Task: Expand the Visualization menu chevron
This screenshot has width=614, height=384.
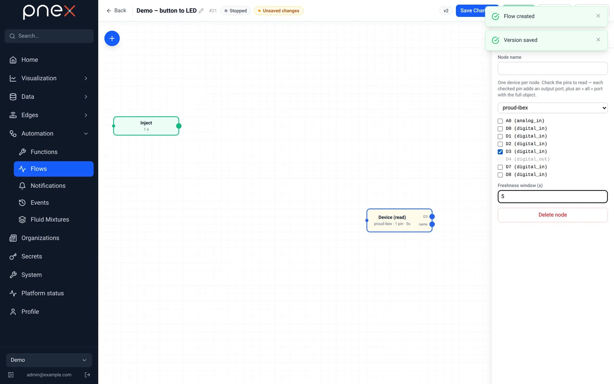Action: click(x=86, y=78)
